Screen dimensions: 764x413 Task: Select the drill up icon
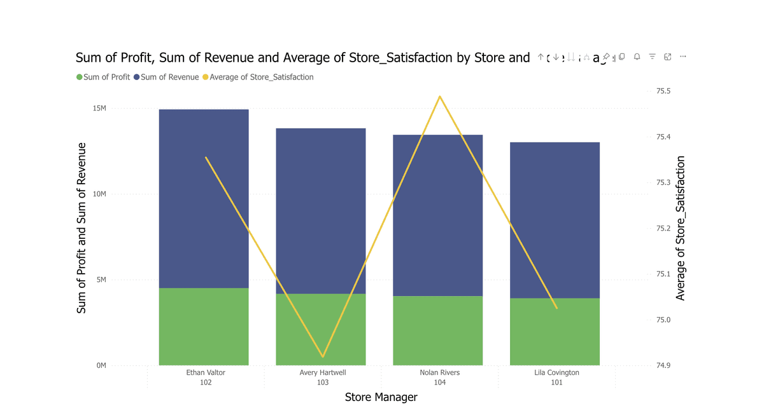coord(541,57)
